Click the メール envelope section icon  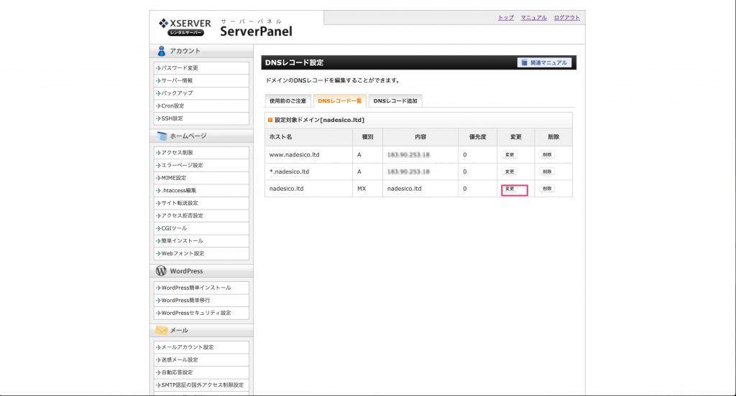162,330
